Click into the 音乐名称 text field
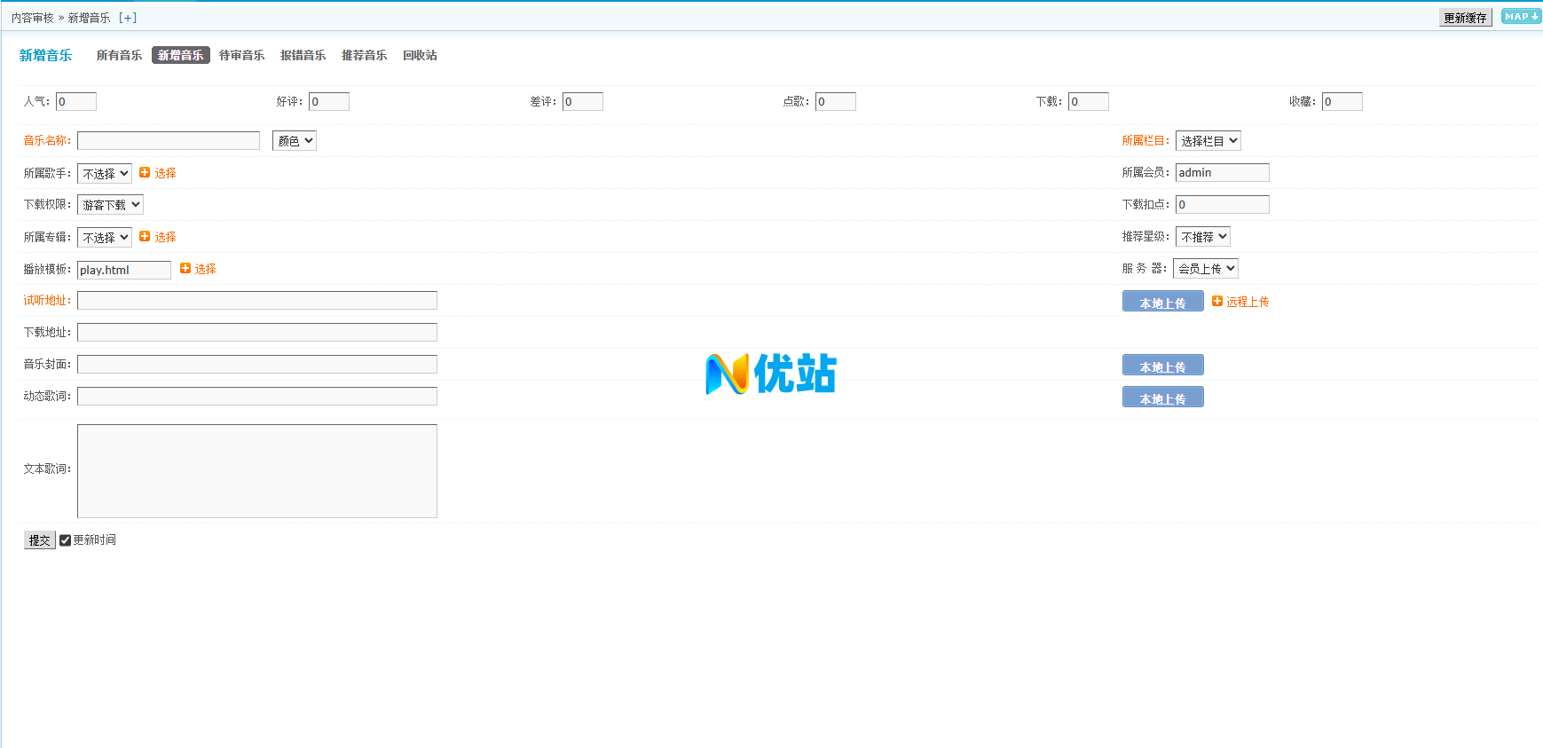This screenshot has height=748, width=1543. [x=169, y=141]
